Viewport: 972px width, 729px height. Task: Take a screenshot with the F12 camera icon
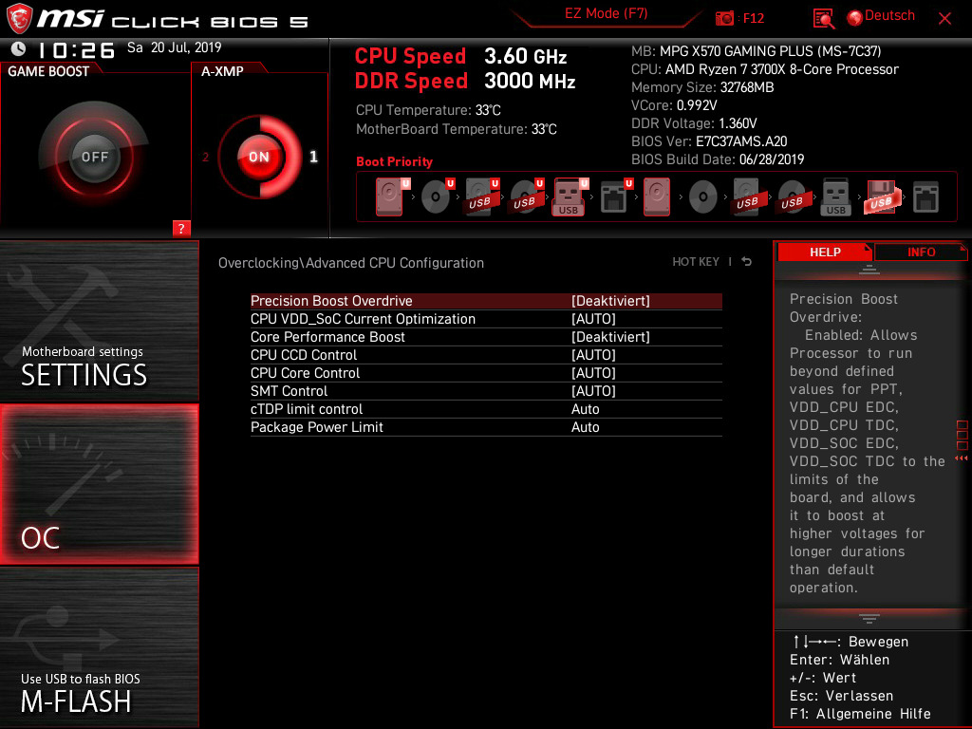tap(724, 18)
